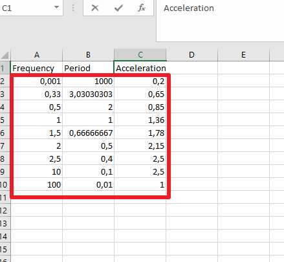Select the cell containing 0,2

140,81
